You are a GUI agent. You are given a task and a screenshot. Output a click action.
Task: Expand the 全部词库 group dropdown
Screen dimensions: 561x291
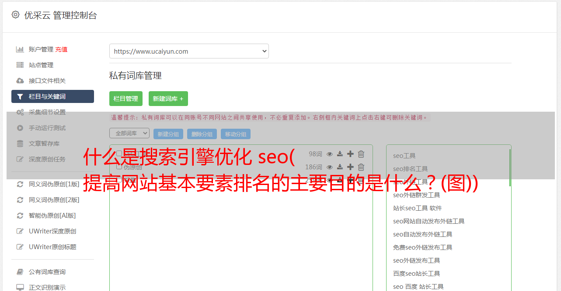[129, 133]
